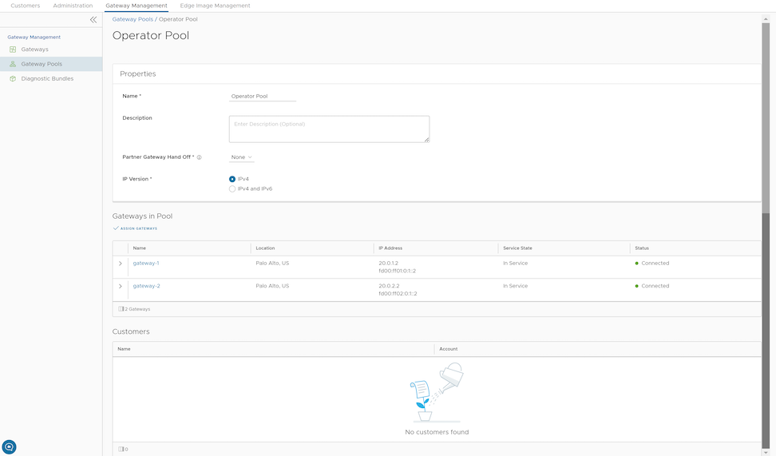This screenshot has height=456, width=776.
Task: Click the column picker icon under Gateways table
Action: click(121, 308)
